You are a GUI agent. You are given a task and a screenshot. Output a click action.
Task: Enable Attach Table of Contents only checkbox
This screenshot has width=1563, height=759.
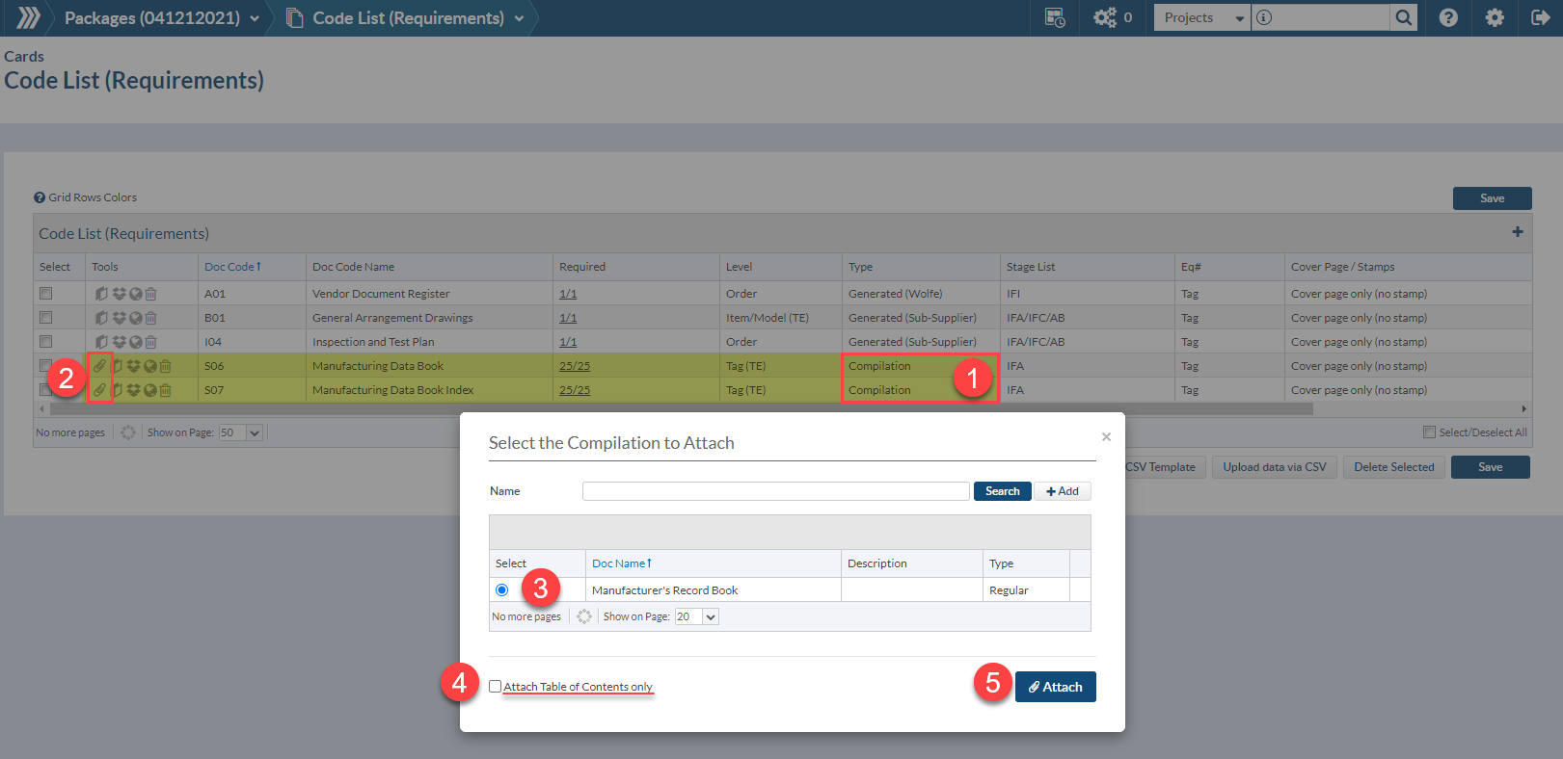tap(495, 687)
